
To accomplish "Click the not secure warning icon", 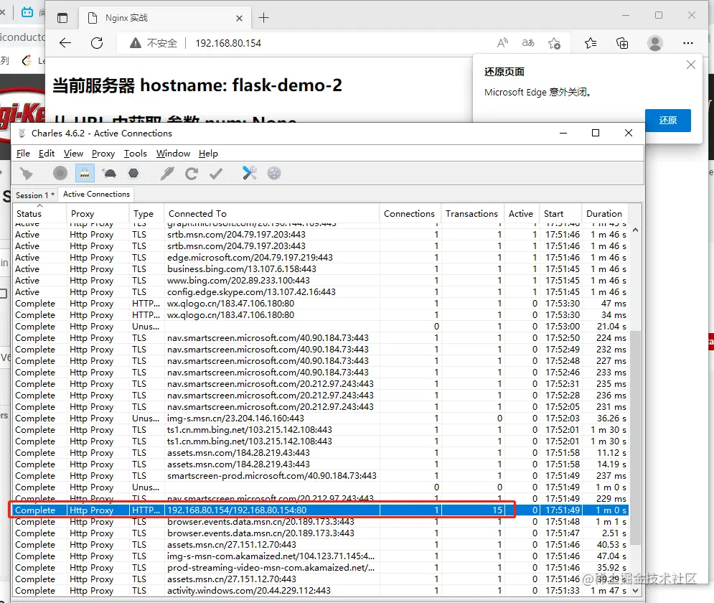I will click(135, 43).
